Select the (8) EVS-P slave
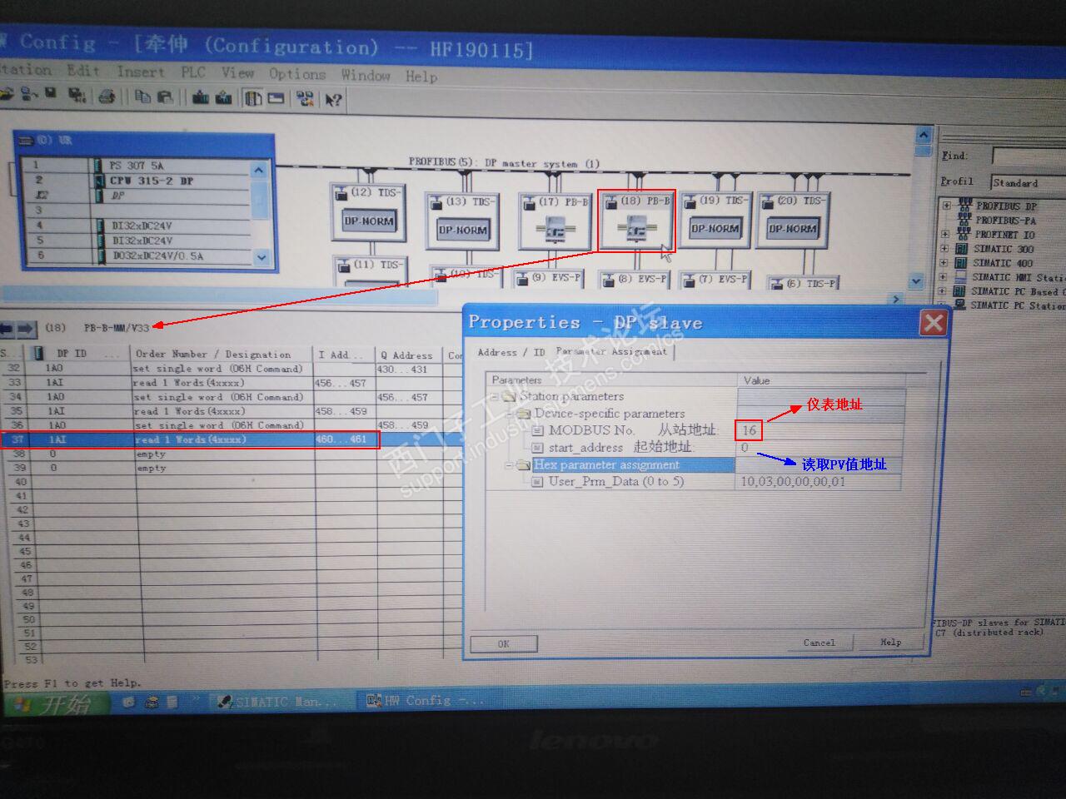Screen dimensions: 1066x799 coord(635,280)
